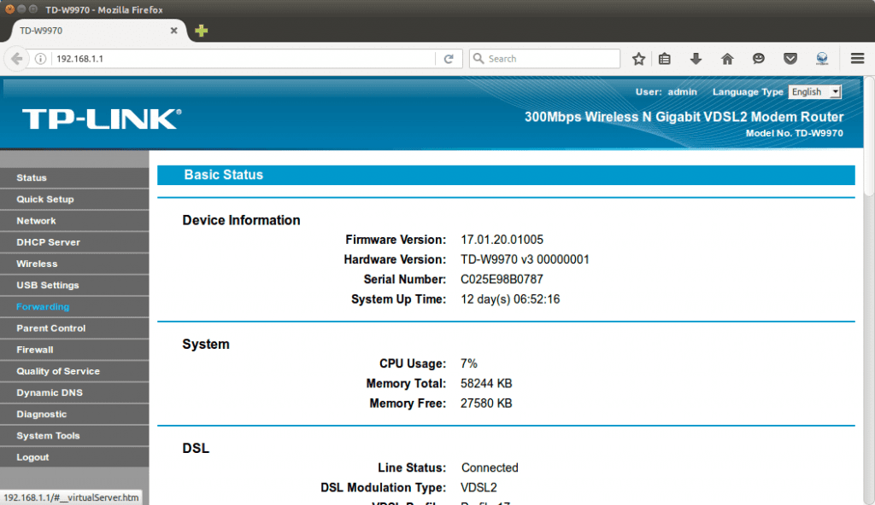The image size is (875, 505).
Task: Close the TD-W9970 tab
Action: click(x=174, y=31)
